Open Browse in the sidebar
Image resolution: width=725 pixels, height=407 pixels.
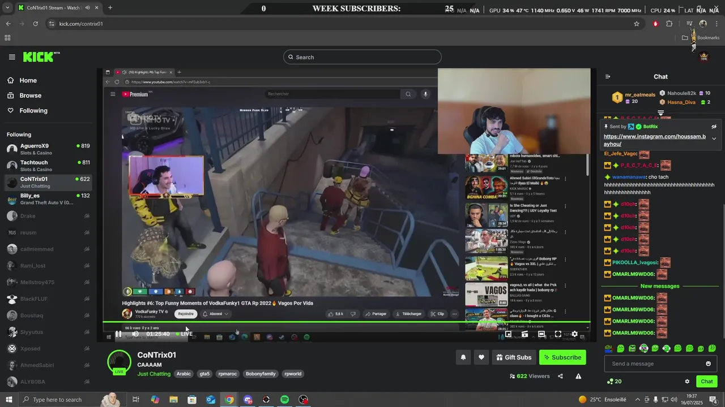[30, 96]
